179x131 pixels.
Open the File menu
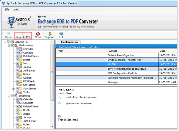click(7, 9)
